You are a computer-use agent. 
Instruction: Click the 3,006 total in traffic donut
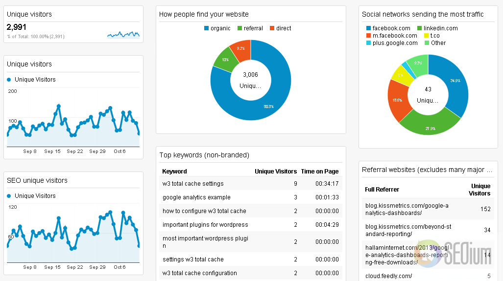(250, 75)
